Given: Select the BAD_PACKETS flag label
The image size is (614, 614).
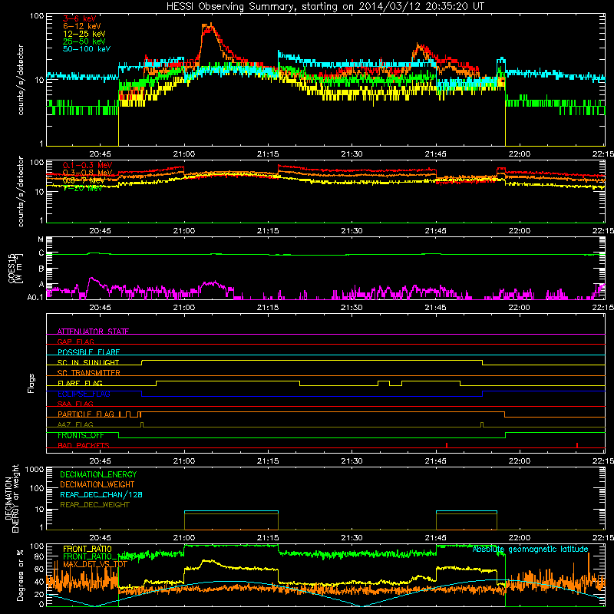Looking at the screenshot, I should tap(84, 445).
